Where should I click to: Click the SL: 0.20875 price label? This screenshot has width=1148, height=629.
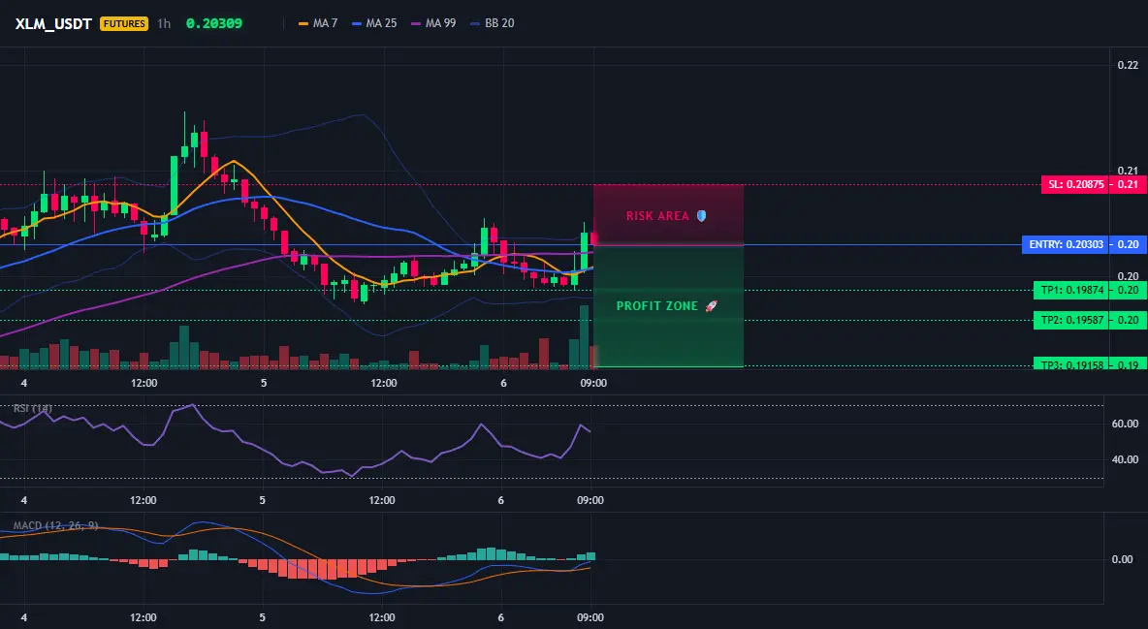pos(1075,184)
